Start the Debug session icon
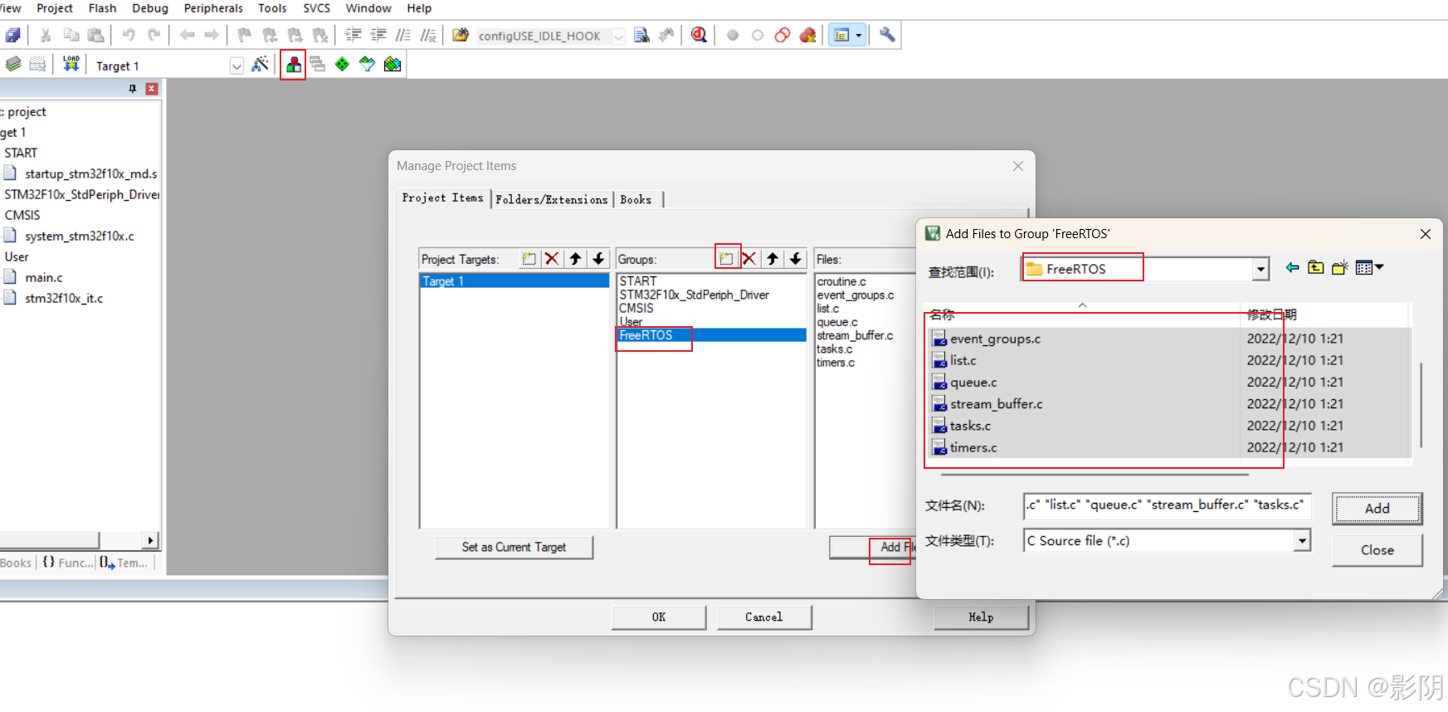Viewport: 1448px width, 712px height. coord(699,35)
